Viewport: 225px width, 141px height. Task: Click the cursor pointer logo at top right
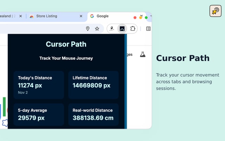[216, 11]
